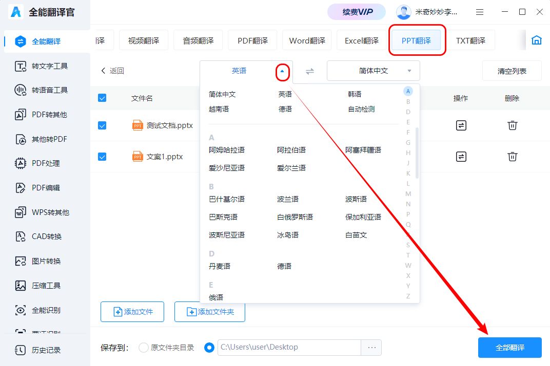
Task: Uncheck the 测试文档.pptx checkbox
Action: (x=102, y=125)
